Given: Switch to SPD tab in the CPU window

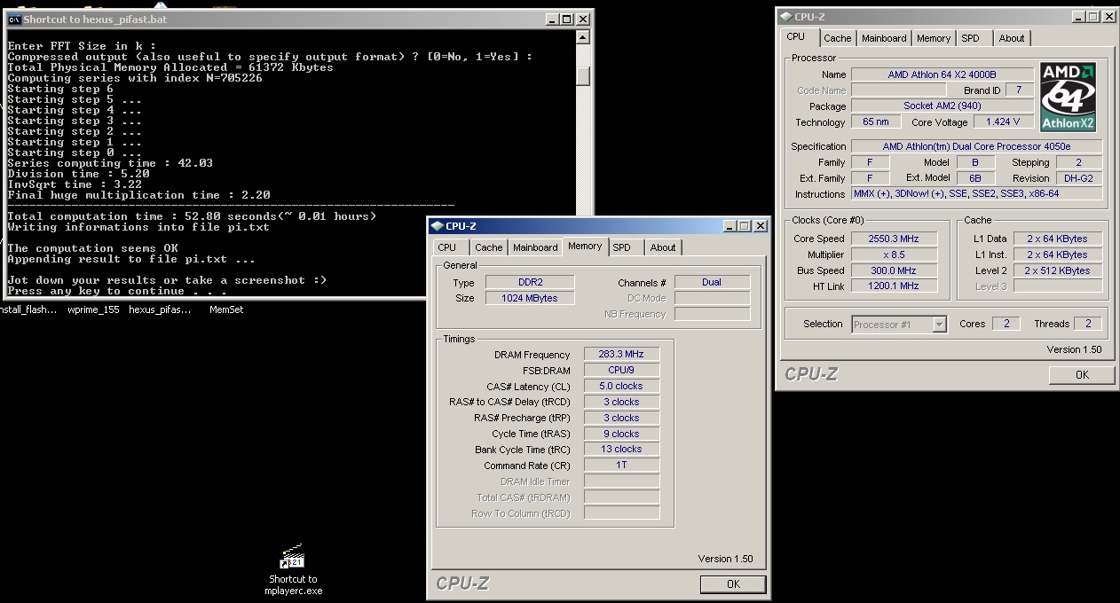Looking at the screenshot, I should click(971, 38).
